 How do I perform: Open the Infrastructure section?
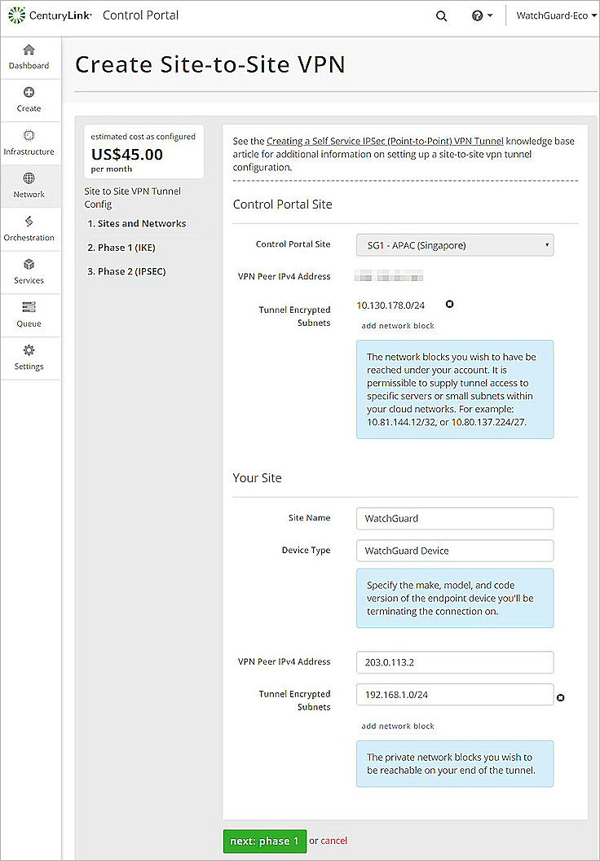[29, 143]
